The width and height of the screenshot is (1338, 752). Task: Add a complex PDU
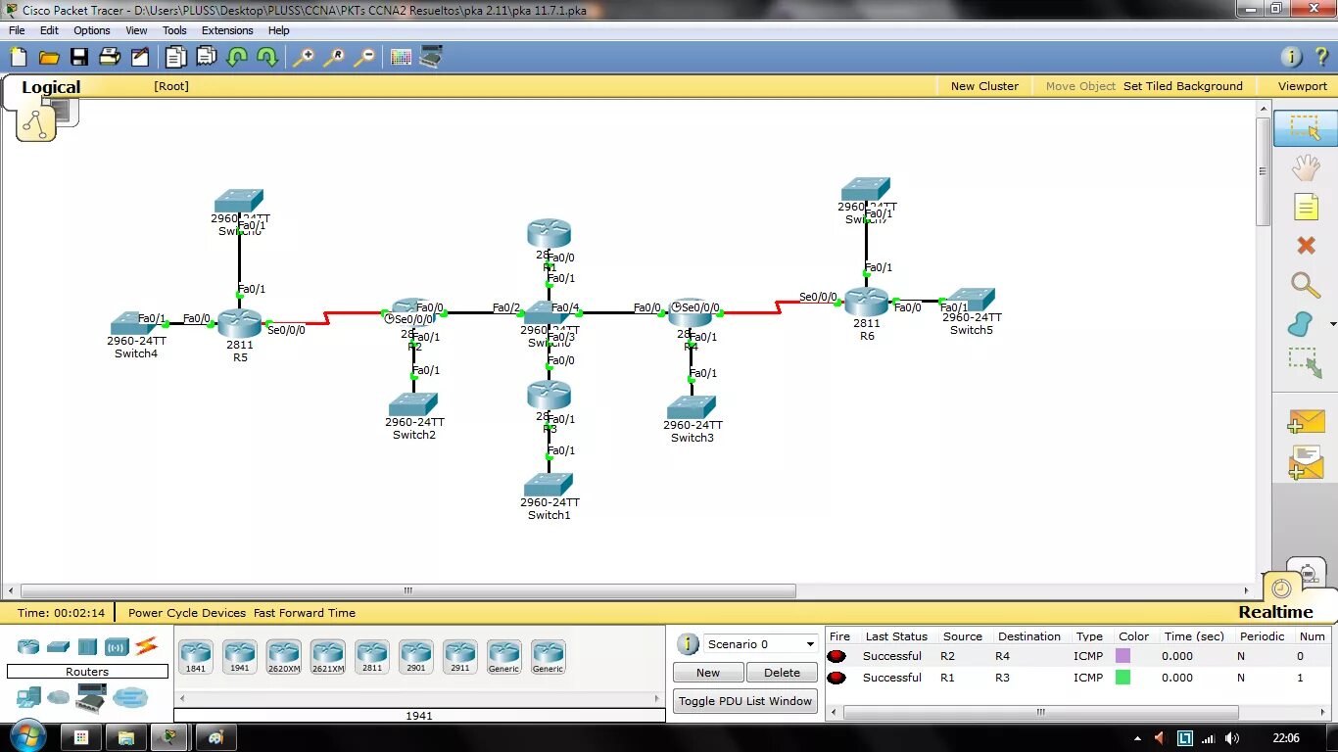1305,462
